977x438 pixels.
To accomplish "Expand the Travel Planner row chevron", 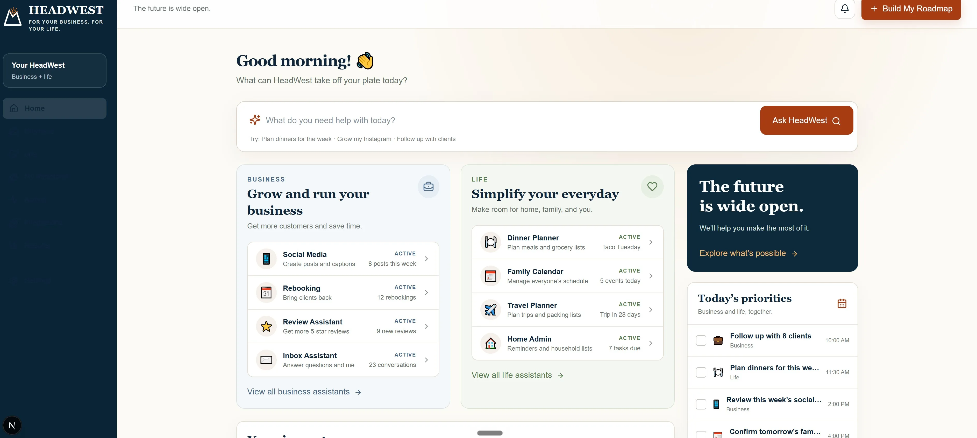I will tap(651, 310).
